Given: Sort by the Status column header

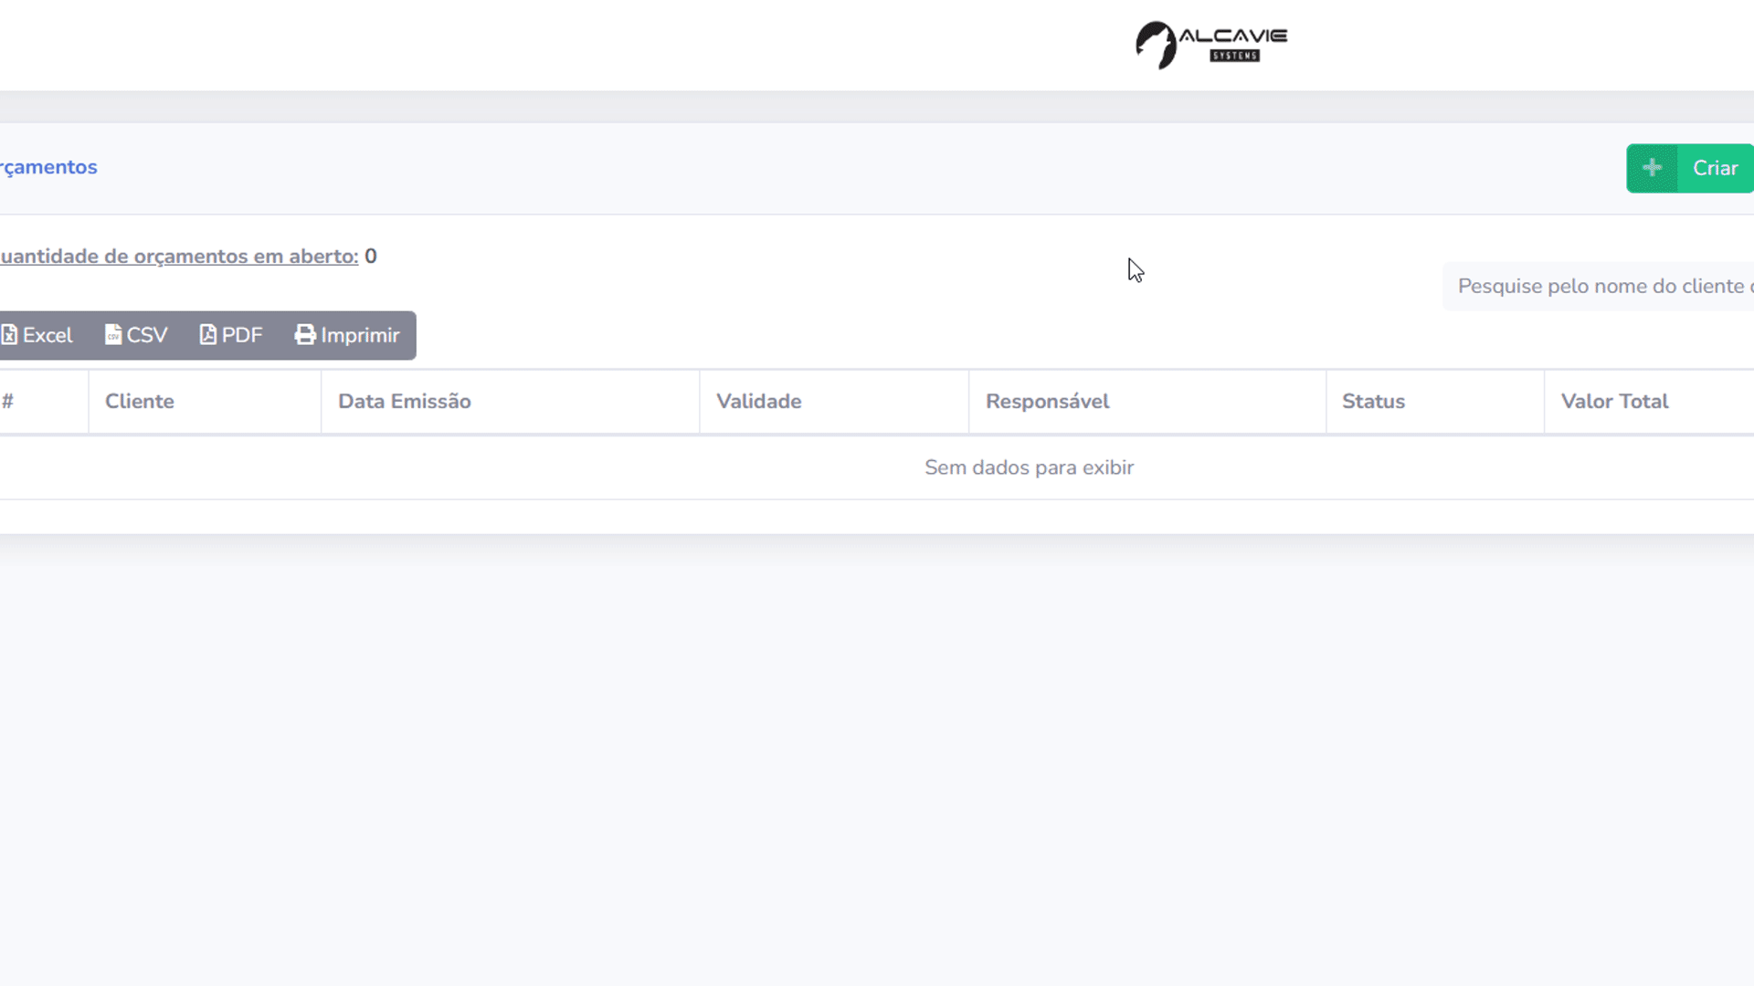Looking at the screenshot, I should click(1374, 402).
